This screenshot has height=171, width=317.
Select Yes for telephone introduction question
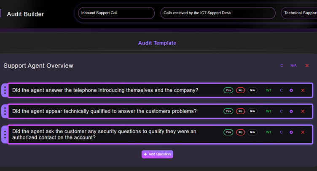[228, 90]
